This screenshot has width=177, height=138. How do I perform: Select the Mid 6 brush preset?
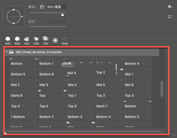[137, 83]
